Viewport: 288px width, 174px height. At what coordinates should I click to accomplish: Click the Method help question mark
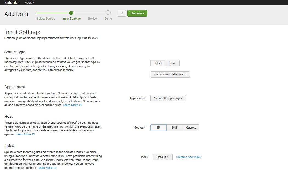click(145, 127)
